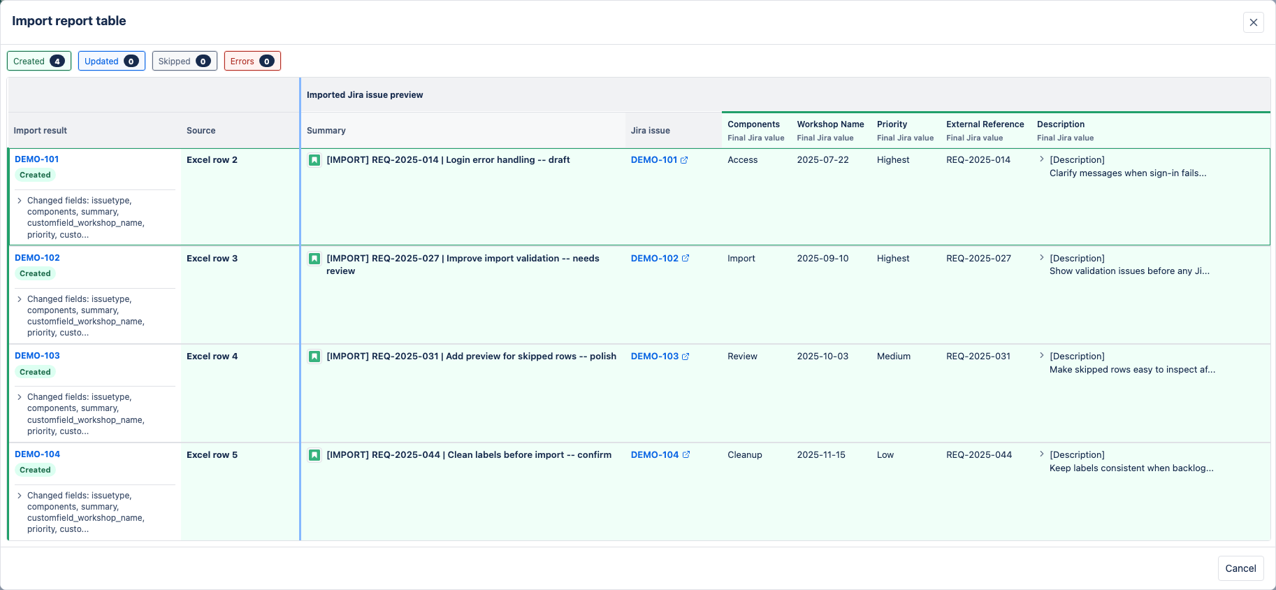This screenshot has width=1276, height=590.
Task: Click the 2025-10-03 workshop value
Action: [x=822, y=357]
